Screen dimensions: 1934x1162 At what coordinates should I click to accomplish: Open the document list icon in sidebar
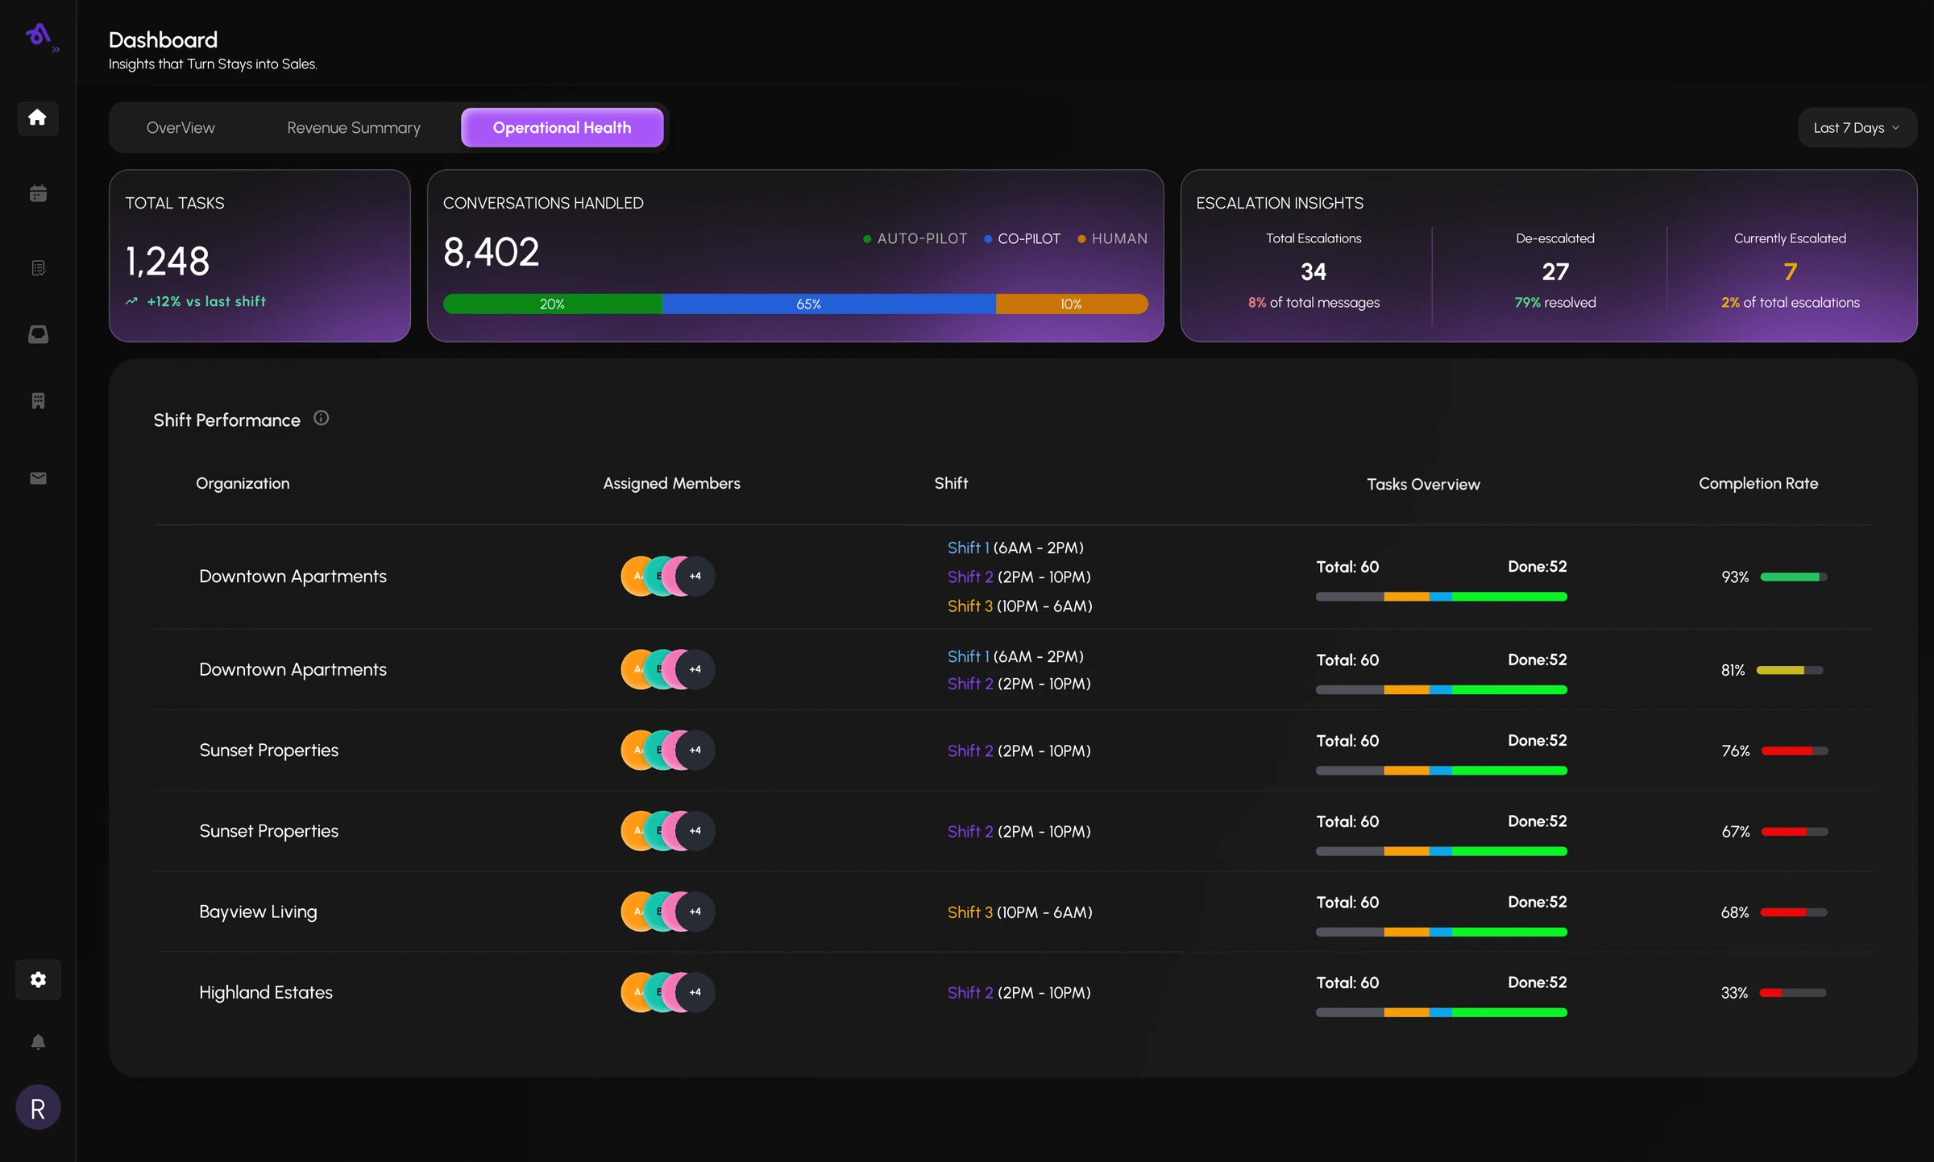coord(38,268)
